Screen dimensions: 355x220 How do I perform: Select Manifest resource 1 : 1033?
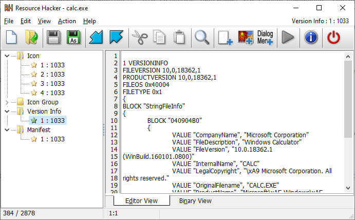tap(52, 139)
